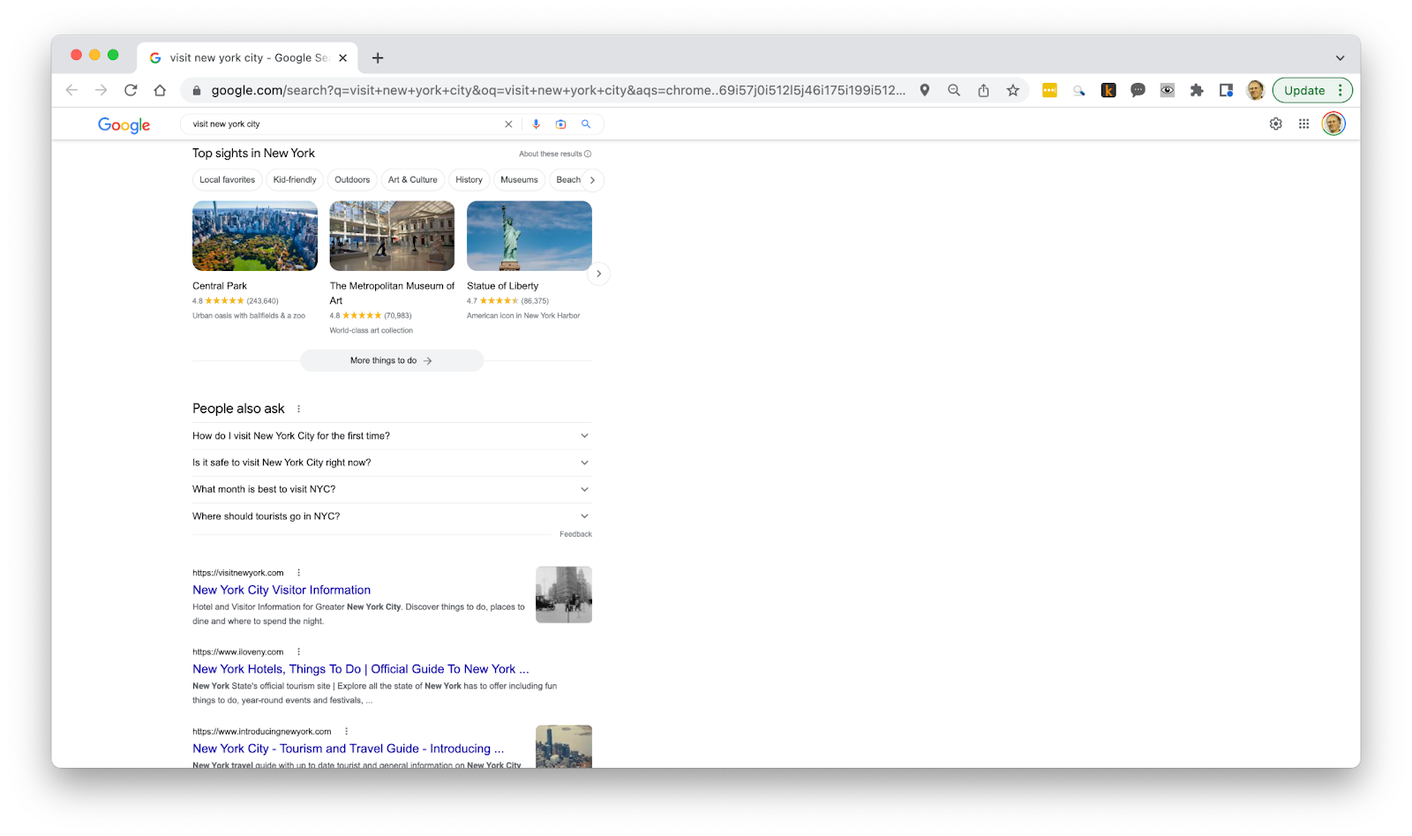The width and height of the screenshot is (1412, 836).
Task: Select the Local favorites filter chip
Action: pyautogui.click(x=227, y=180)
